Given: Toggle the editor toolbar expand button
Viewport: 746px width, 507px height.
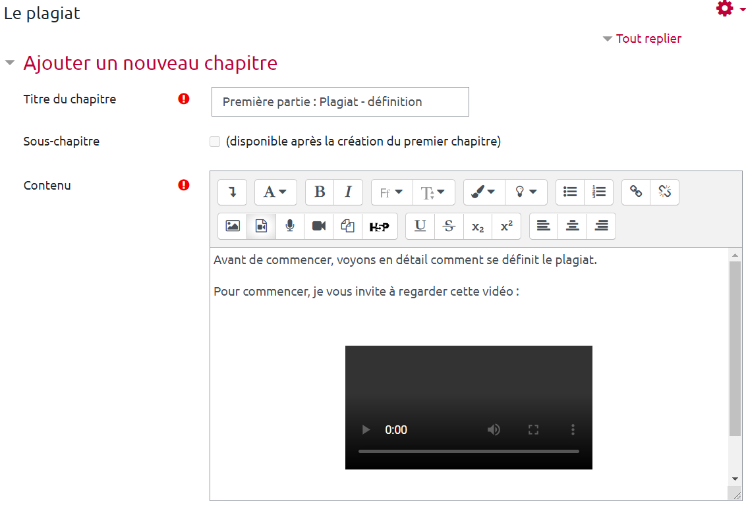Looking at the screenshot, I should click(233, 192).
